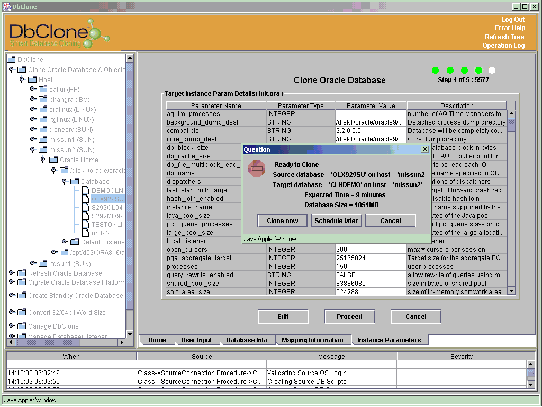The height and width of the screenshot is (407, 542).
Task: Click the DbClone logo in the header
Action: [59, 33]
